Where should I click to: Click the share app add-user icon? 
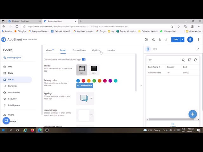click(x=153, y=40)
